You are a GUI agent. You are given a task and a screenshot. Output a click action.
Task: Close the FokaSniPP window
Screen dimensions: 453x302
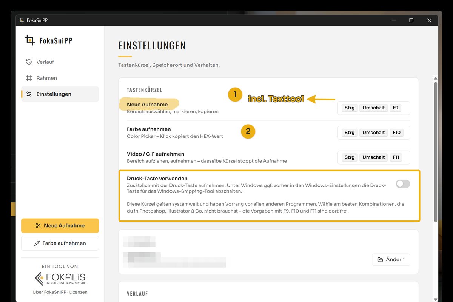pos(429,20)
